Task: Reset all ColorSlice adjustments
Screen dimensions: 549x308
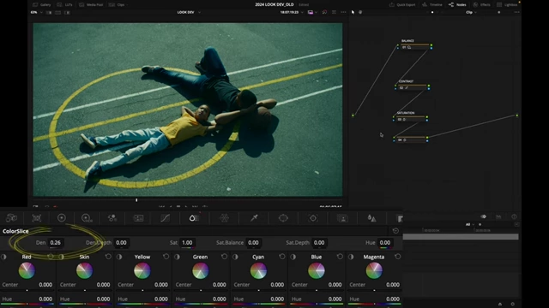Action: tap(395, 231)
